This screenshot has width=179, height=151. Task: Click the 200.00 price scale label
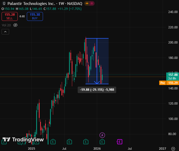173,43
